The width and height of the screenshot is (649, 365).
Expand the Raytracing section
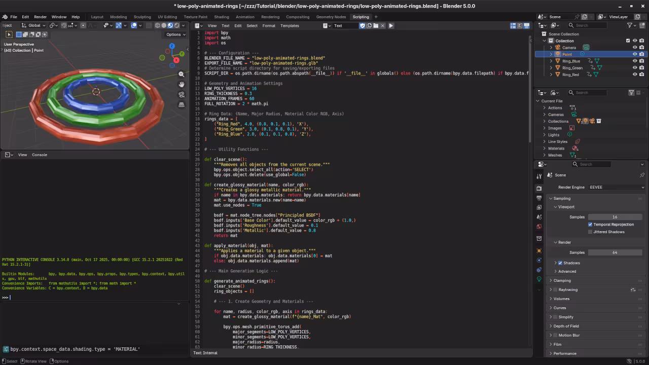(x=553, y=289)
